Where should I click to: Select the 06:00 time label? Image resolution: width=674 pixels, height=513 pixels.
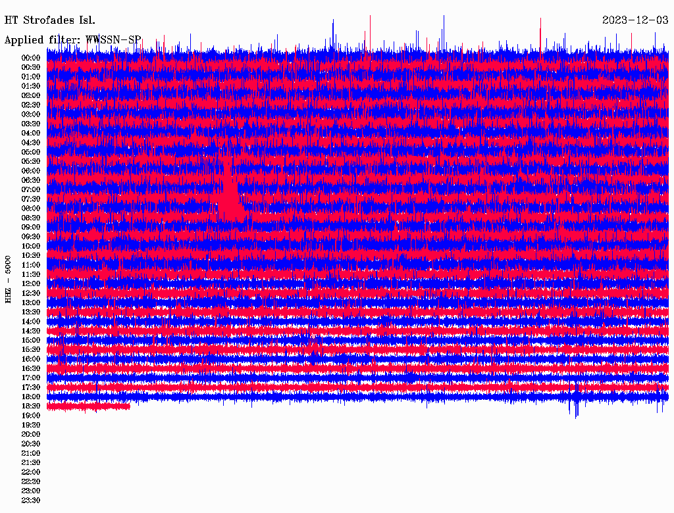point(31,171)
